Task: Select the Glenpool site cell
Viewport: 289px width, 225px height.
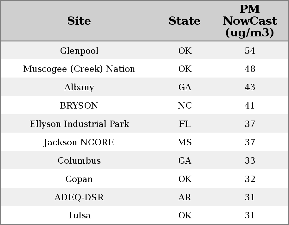Action: point(79,51)
